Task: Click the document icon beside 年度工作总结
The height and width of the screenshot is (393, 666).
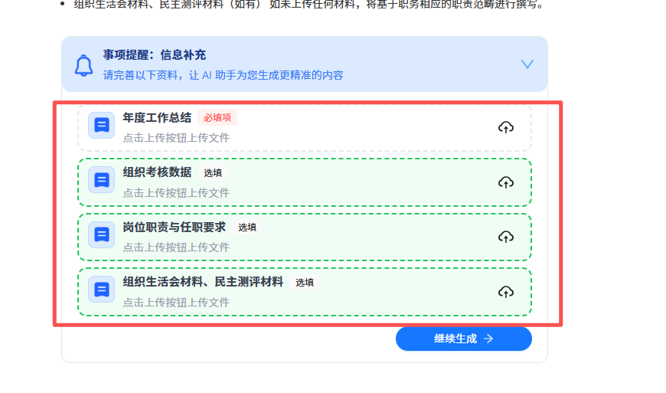Action: [x=101, y=126]
